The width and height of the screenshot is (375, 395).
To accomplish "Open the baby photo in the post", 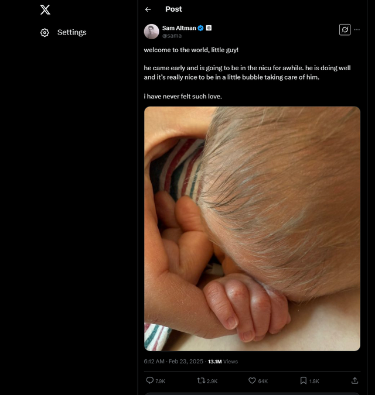I will click(252, 228).
